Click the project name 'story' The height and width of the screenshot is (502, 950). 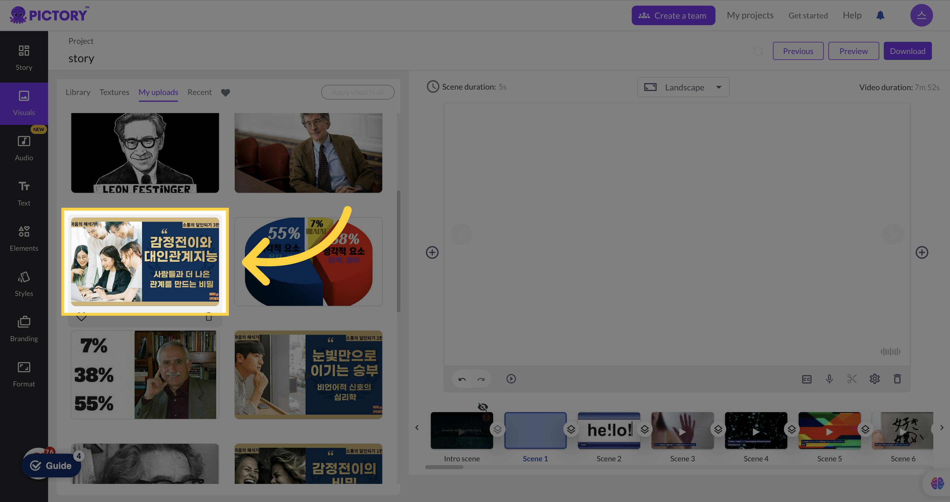click(81, 59)
